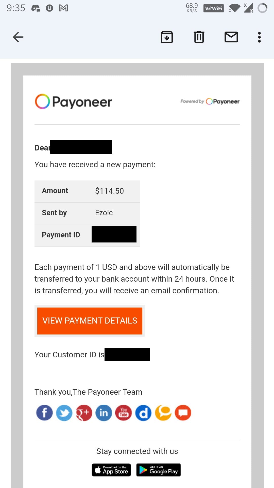Tap the Payoneer logo at top left
The width and height of the screenshot is (274, 488).
tap(74, 102)
